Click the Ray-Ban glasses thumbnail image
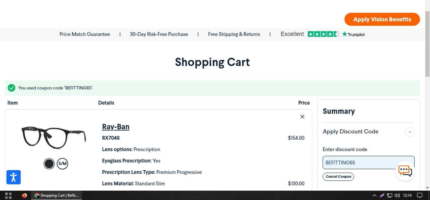 tap(54, 137)
